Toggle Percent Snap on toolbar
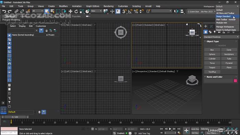Image resolution: width=240 pixels, height=135 pixels. point(136,11)
